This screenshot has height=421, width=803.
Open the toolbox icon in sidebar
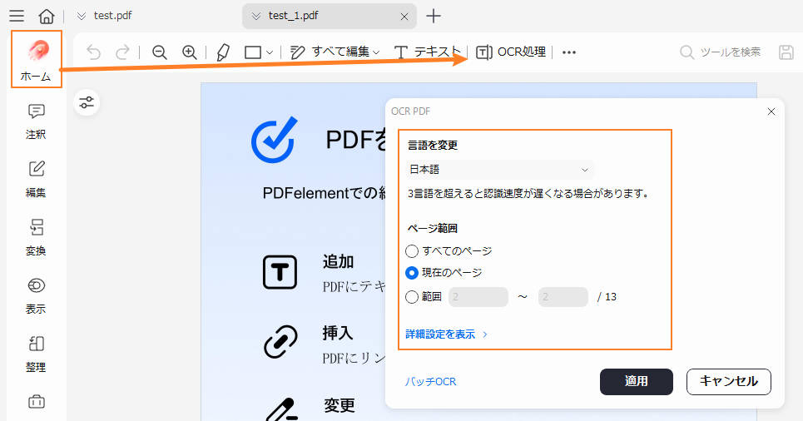point(36,402)
